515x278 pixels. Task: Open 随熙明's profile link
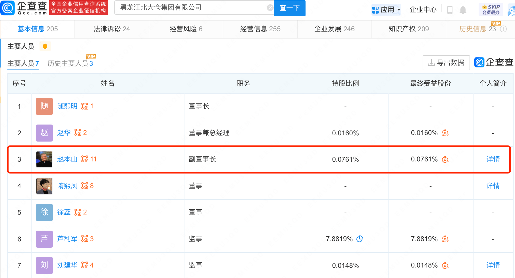(x=67, y=106)
